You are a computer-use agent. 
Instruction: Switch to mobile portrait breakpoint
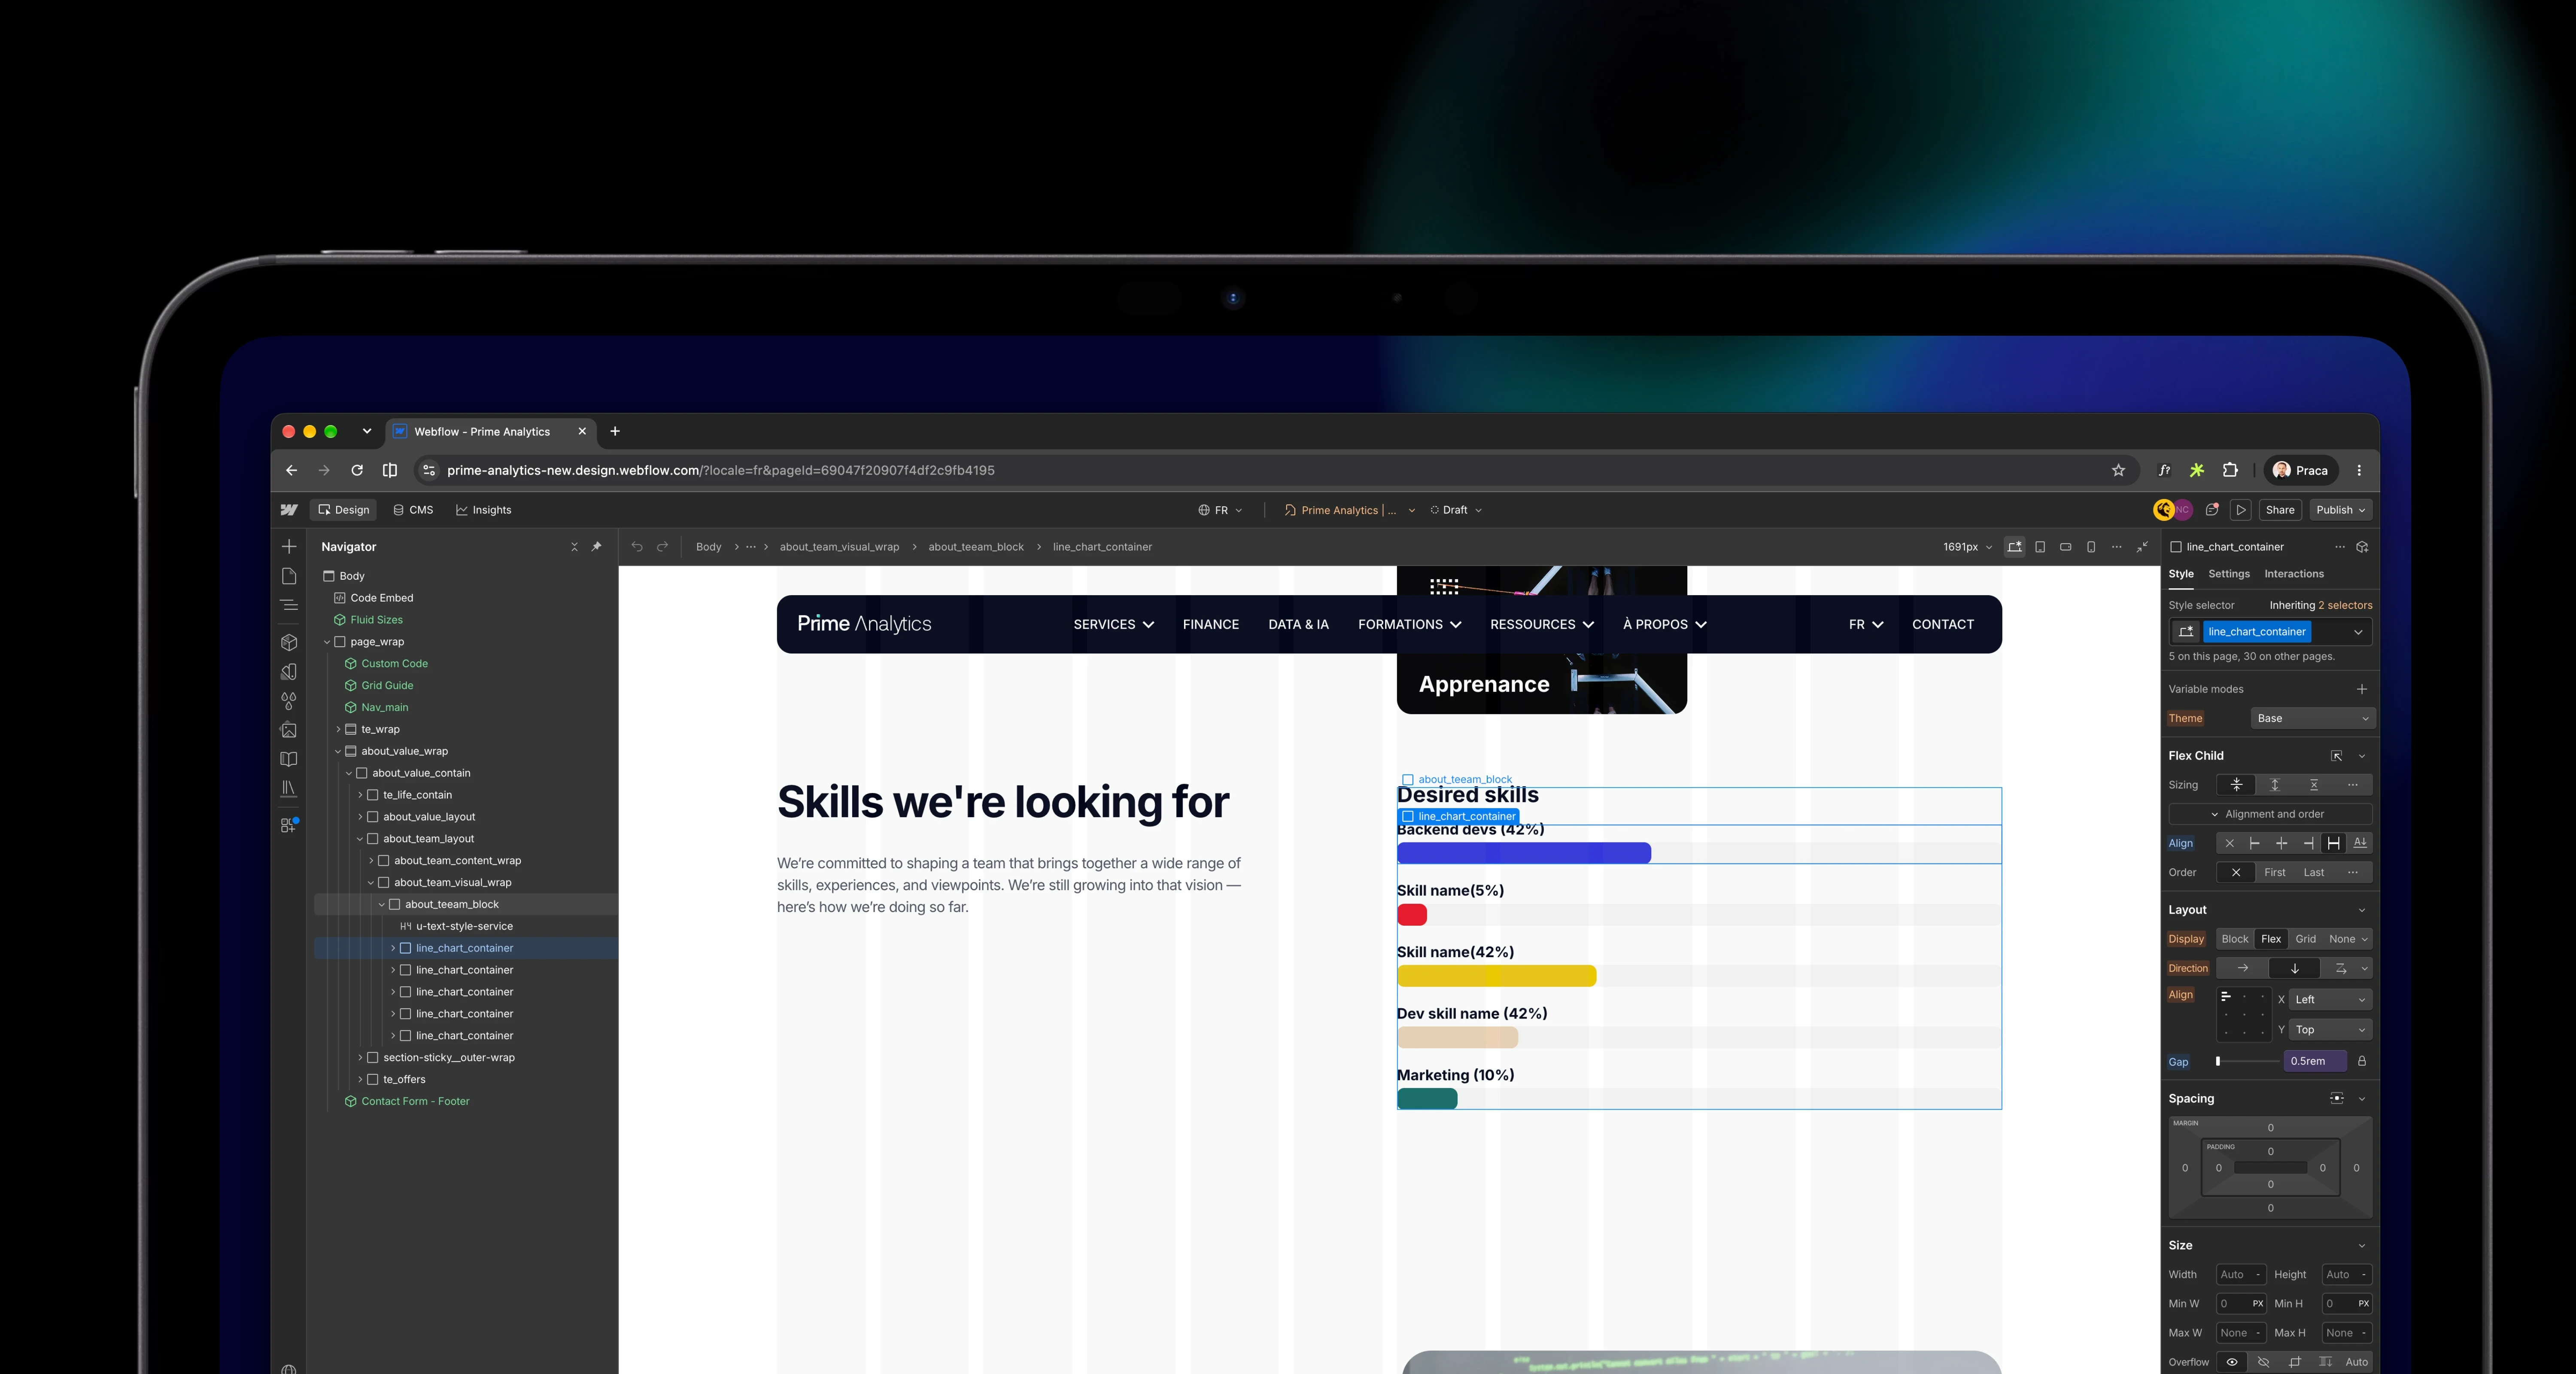pos(2091,547)
